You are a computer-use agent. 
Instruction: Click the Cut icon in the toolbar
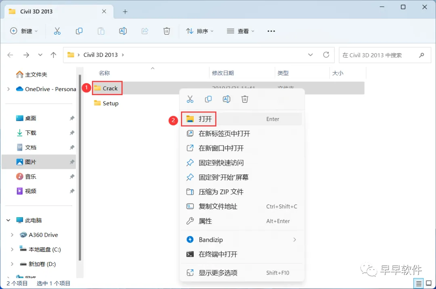pos(57,31)
